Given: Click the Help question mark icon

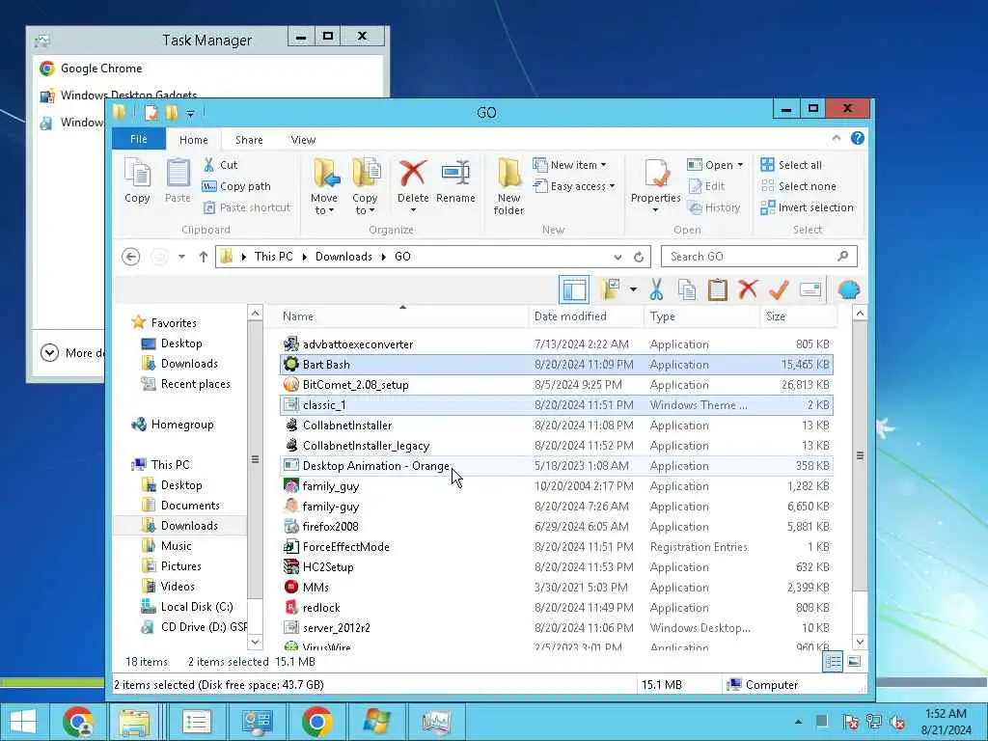Looking at the screenshot, I should tap(858, 138).
